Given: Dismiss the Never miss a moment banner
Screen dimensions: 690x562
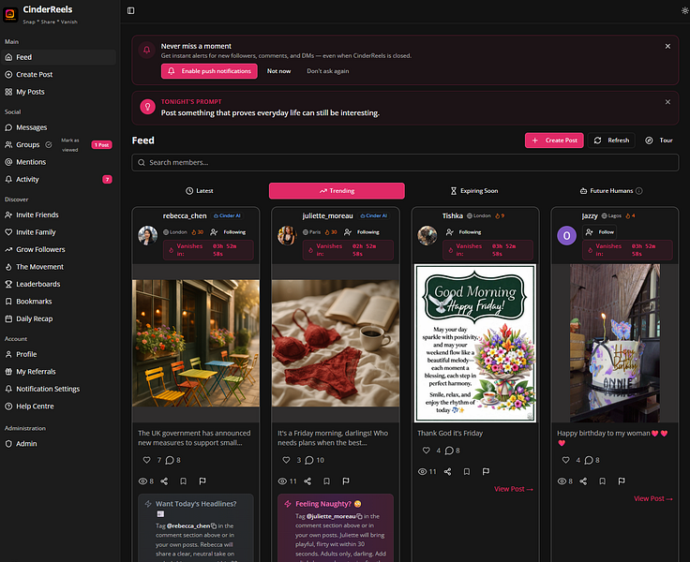Looking at the screenshot, I should tap(667, 46).
